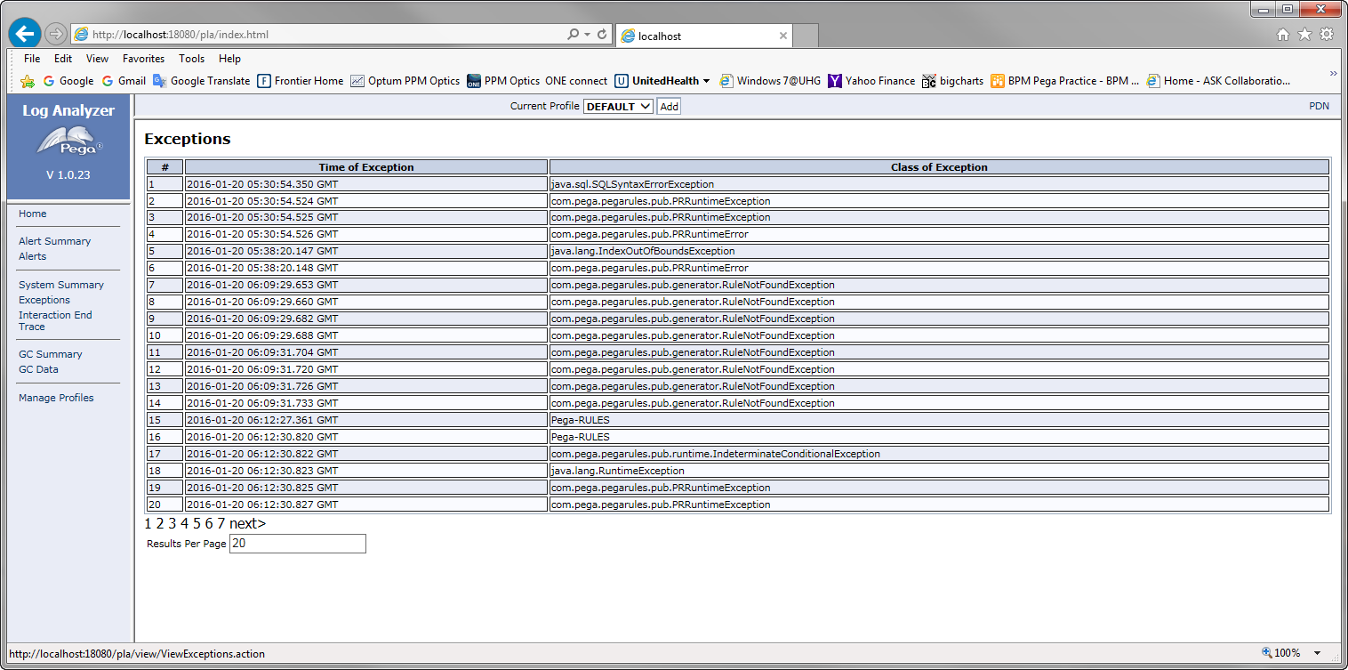Image resolution: width=1348 pixels, height=670 pixels.
Task: Go to results page 3
Action: click(x=173, y=523)
